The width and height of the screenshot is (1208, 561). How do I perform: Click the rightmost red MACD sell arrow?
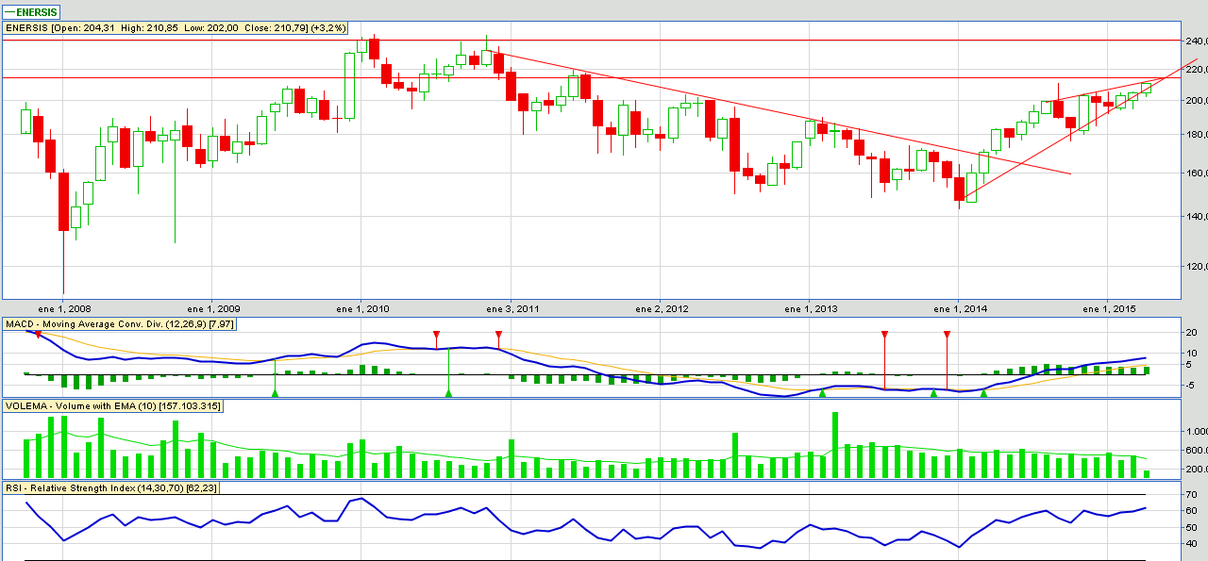coord(947,335)
